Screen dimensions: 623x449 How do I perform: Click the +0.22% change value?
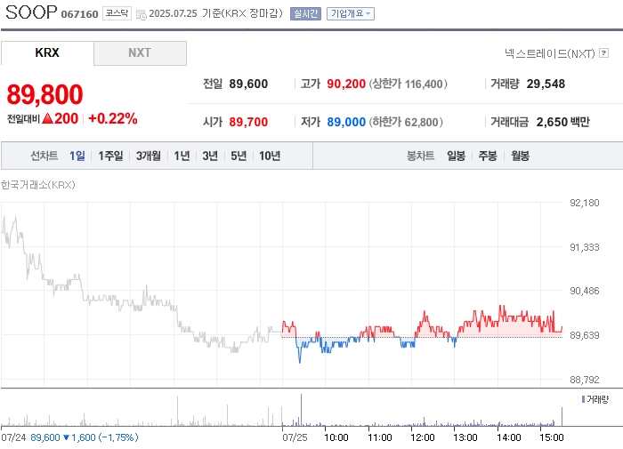[113, 118]
